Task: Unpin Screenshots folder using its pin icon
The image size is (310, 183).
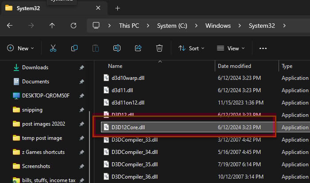Action: [81, 166]
